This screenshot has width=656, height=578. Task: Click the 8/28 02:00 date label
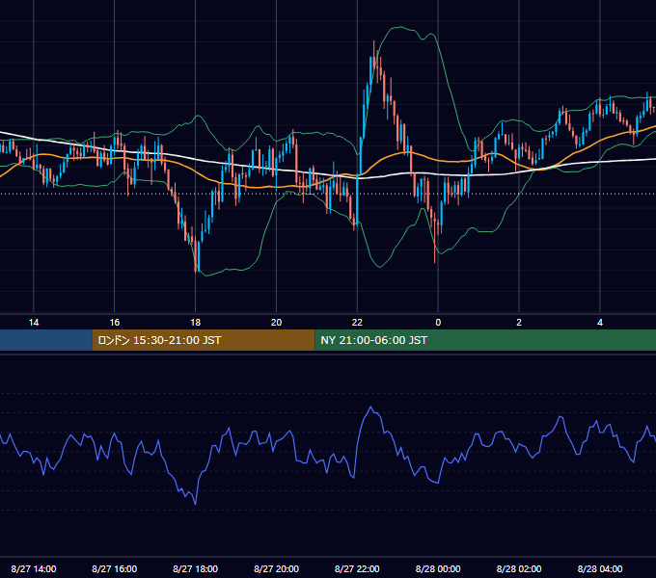[519, 568]
